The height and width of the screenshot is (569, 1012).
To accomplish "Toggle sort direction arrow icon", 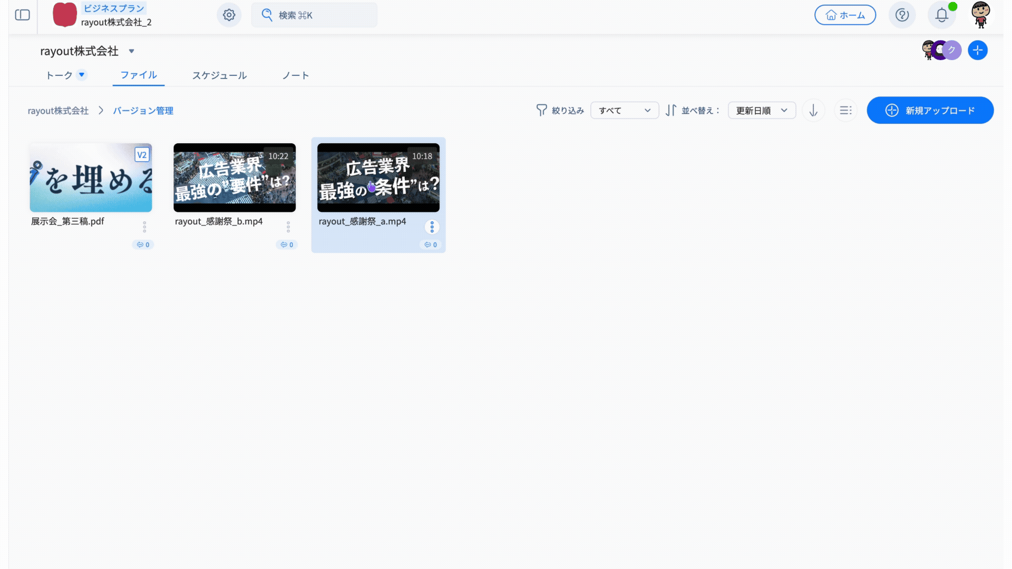I will click(813, 110).
